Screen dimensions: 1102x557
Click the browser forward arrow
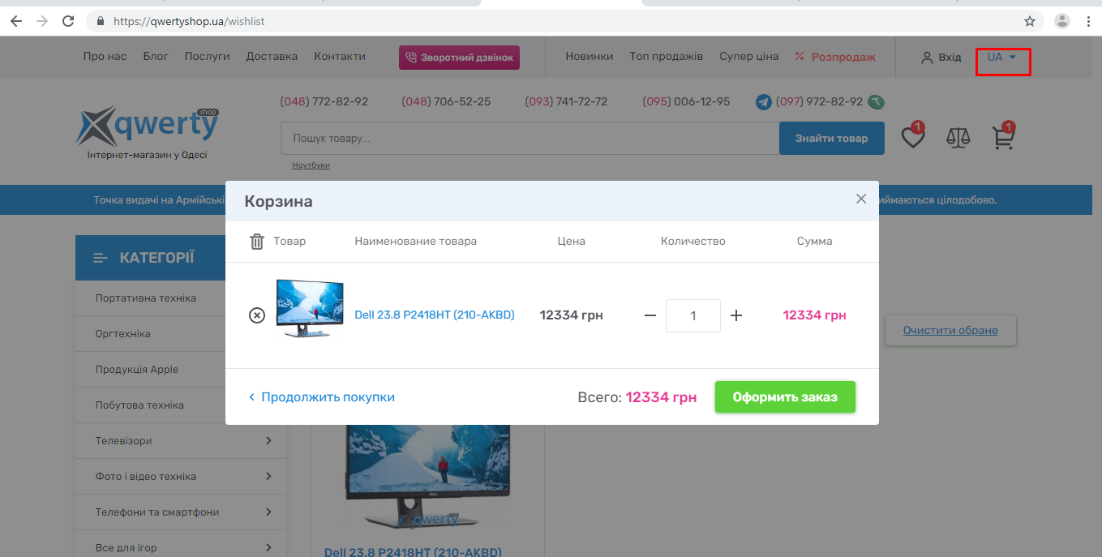[42, 21]
